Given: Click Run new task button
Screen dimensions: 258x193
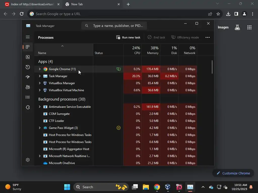Looking at the screenshot, I should click(x=128, y=37).
